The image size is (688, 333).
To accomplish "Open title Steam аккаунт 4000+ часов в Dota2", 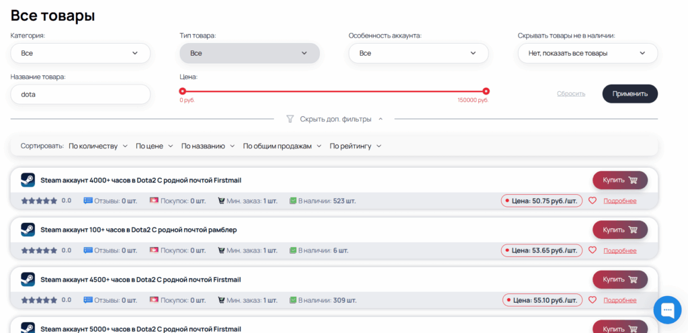I will [x=141, y=180].
